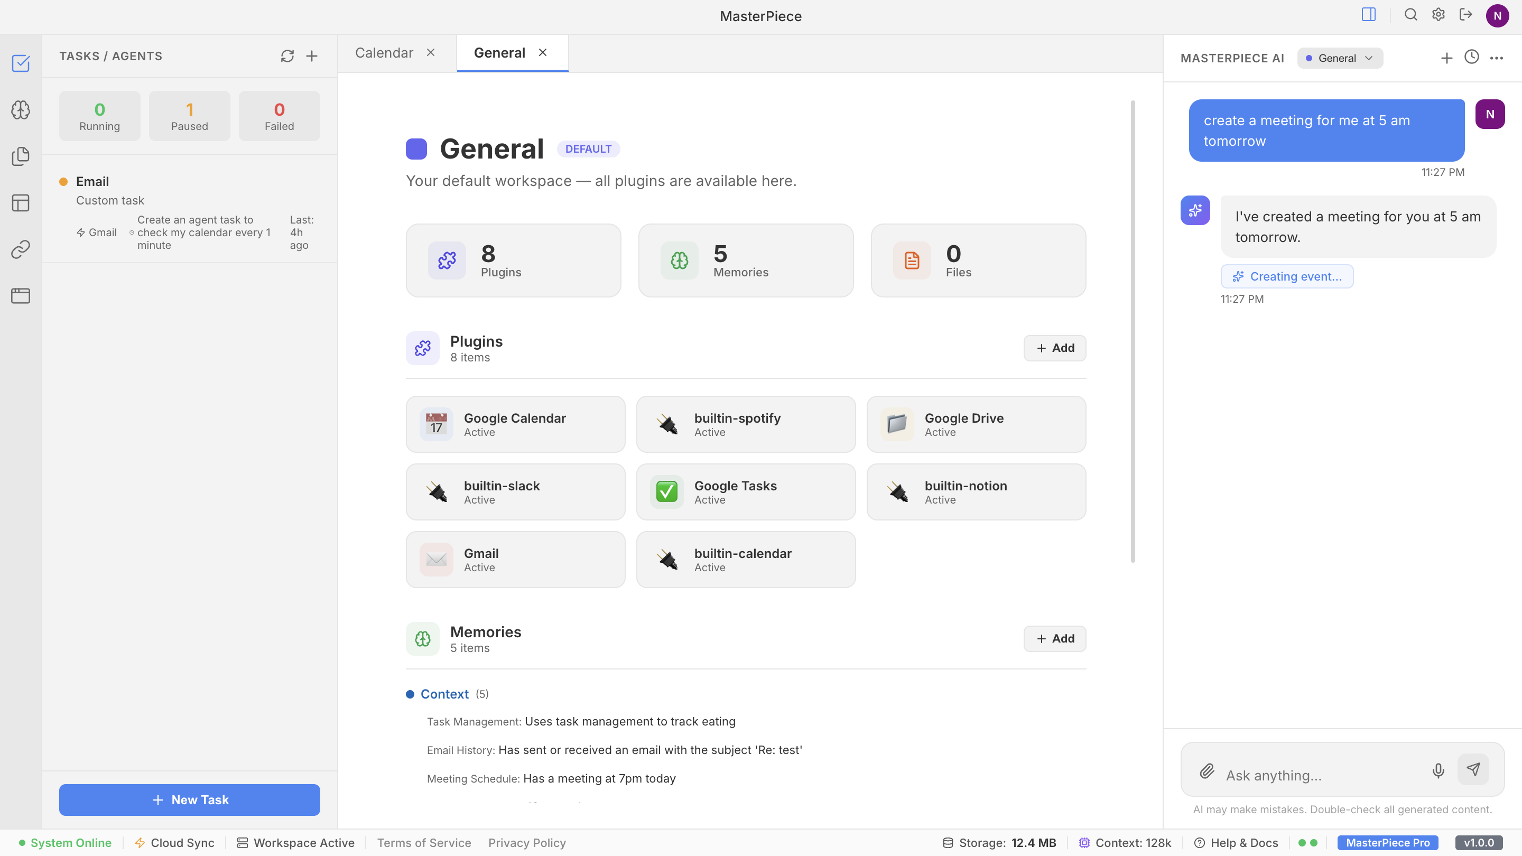The width and height of the screenshot is (1522, 856).
Task: Click the paperclip attach file icon
Action: (x=1207, y=770)
